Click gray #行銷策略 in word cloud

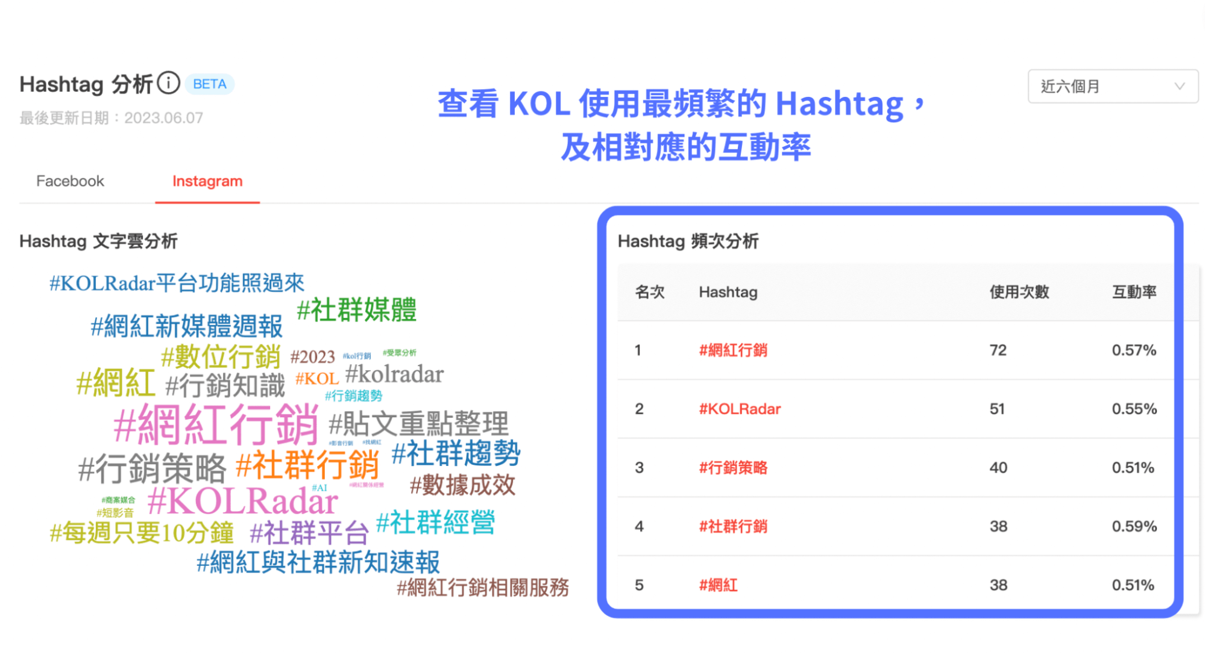tap(152, 469)
